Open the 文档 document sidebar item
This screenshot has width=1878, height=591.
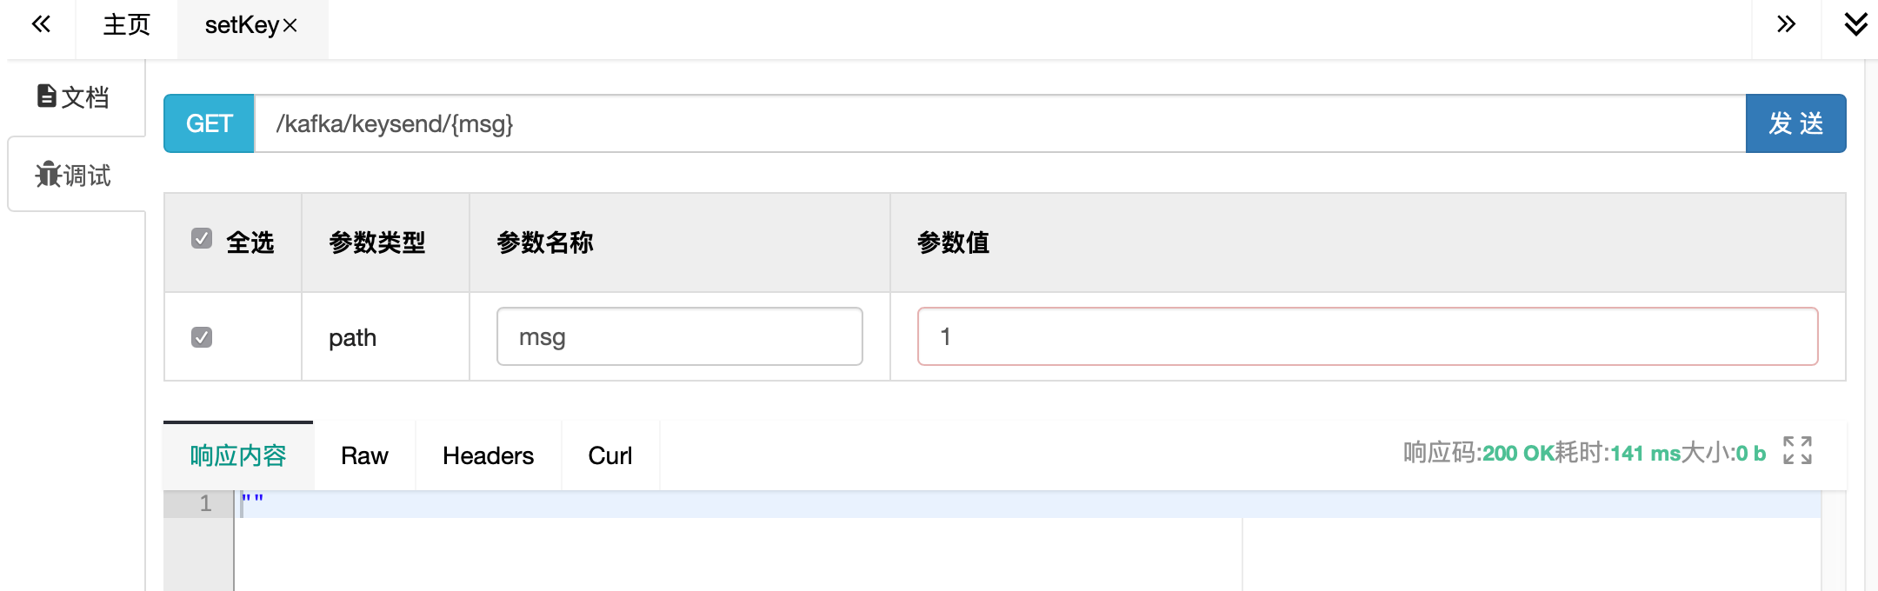74,96
